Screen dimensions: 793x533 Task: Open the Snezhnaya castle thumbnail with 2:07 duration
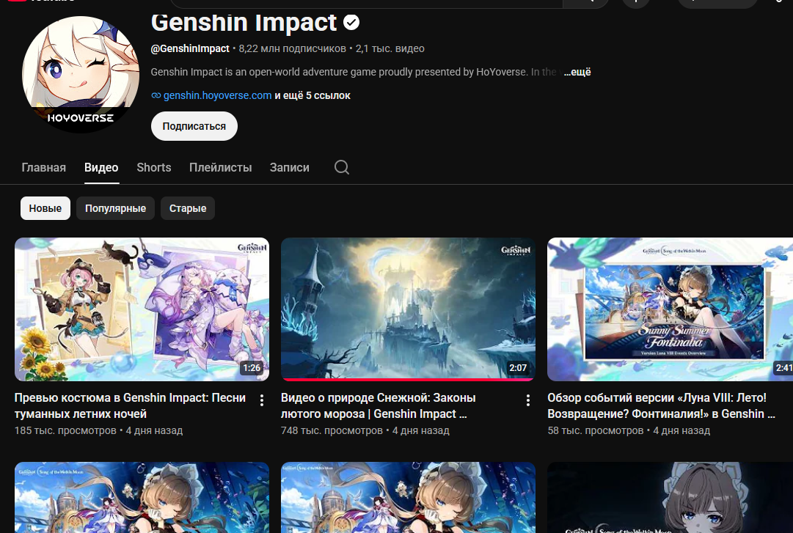pos(408,309)
